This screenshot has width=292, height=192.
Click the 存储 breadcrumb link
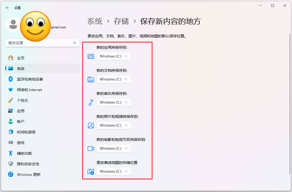(121, 21)
